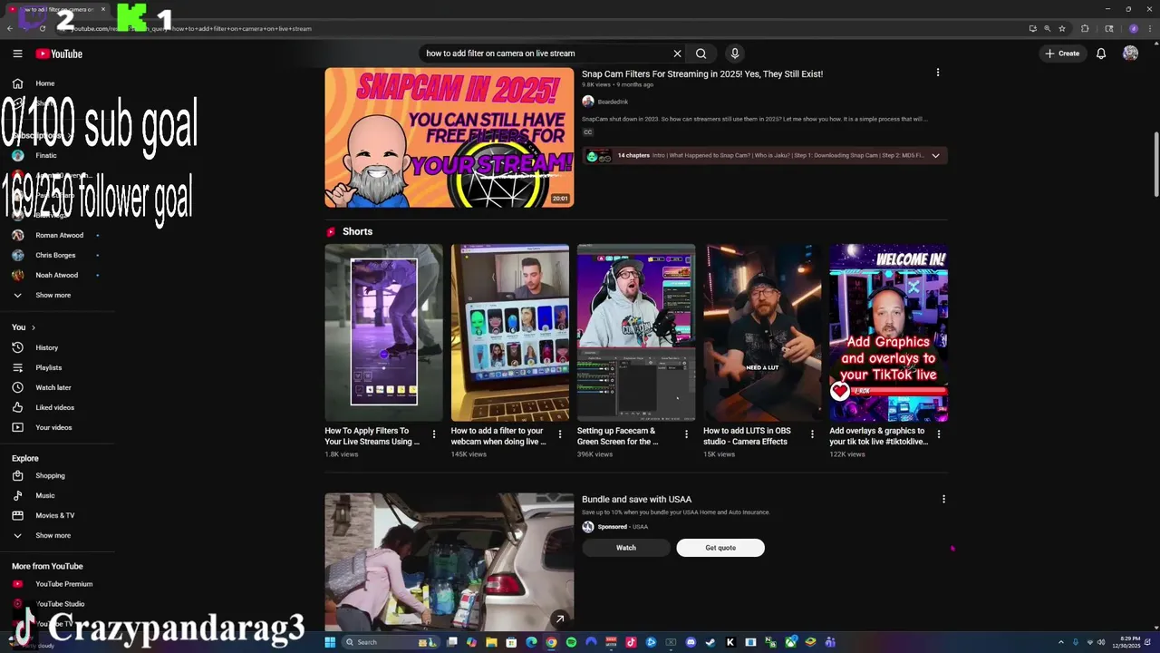Bookmark this page with the star icon
Viewport: 1160px width, 653px height.
tap(1062, 28)
